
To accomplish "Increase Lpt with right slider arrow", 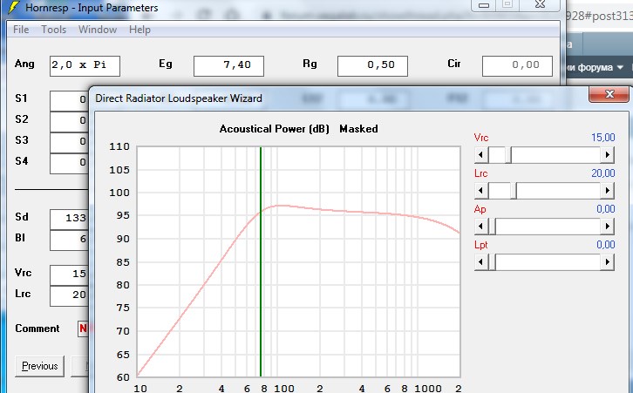I will tap(608, 262).
